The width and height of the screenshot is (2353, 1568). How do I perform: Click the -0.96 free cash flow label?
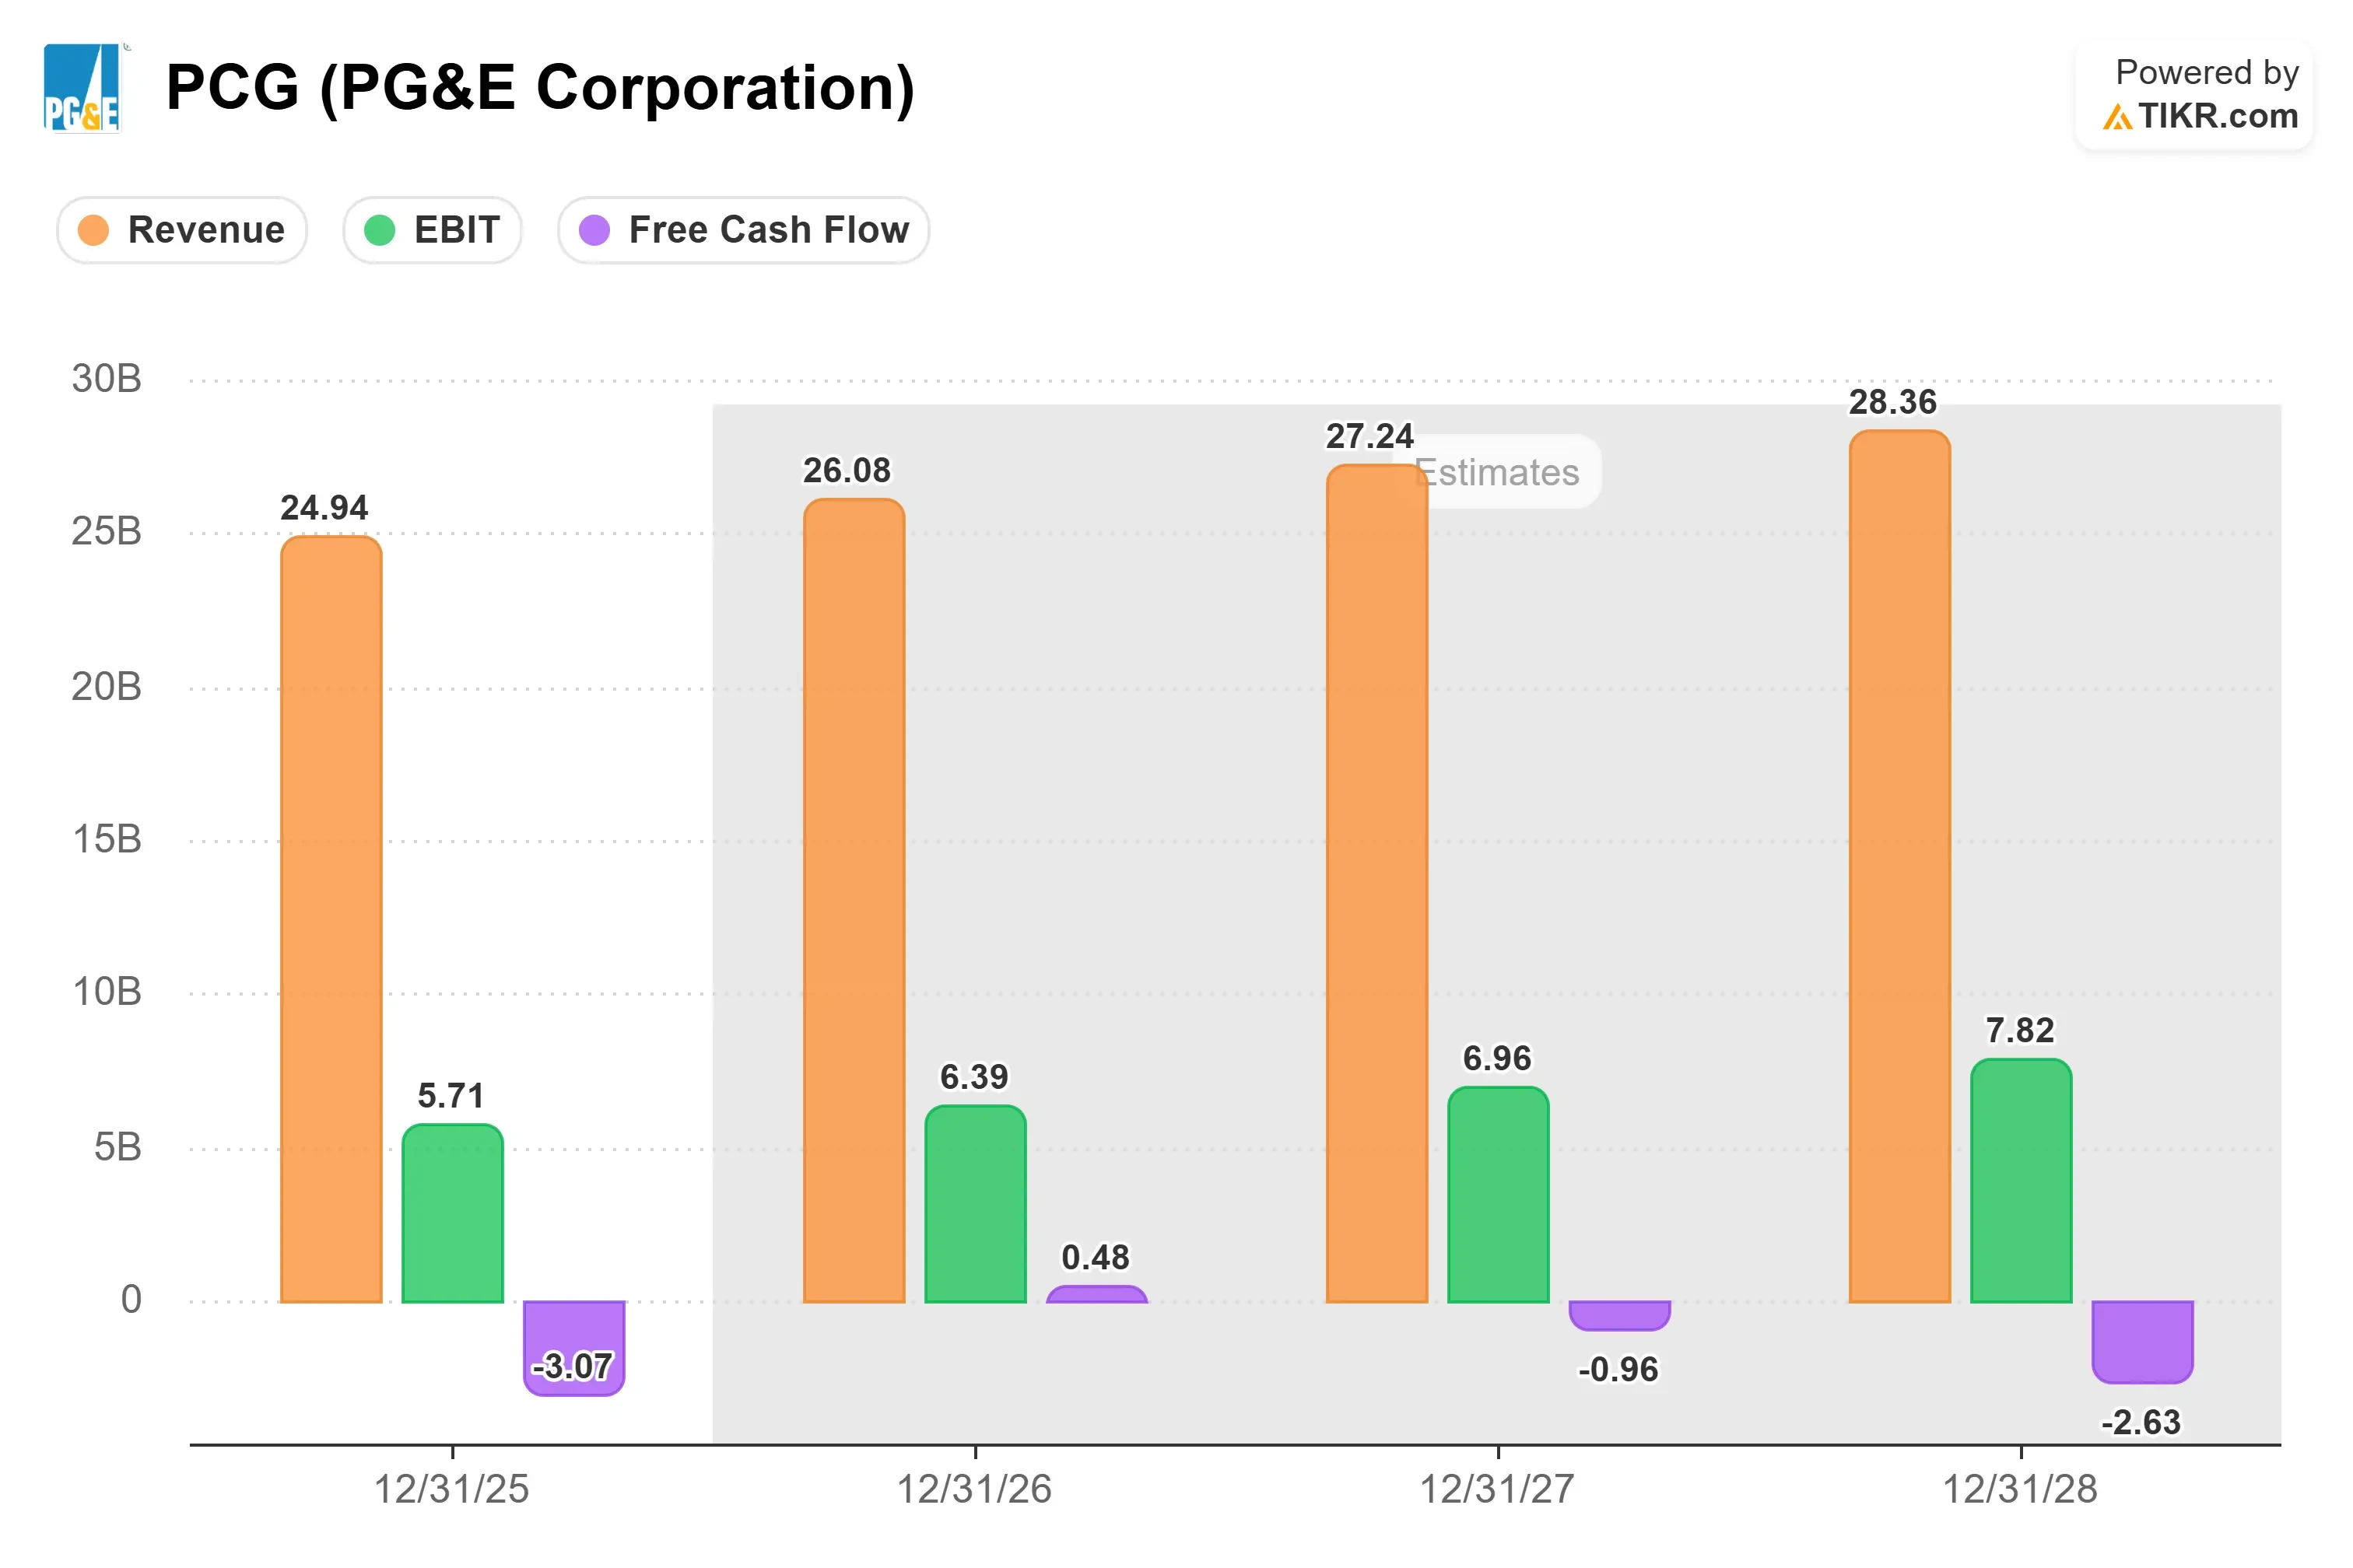click(x=1618, y=1369)
